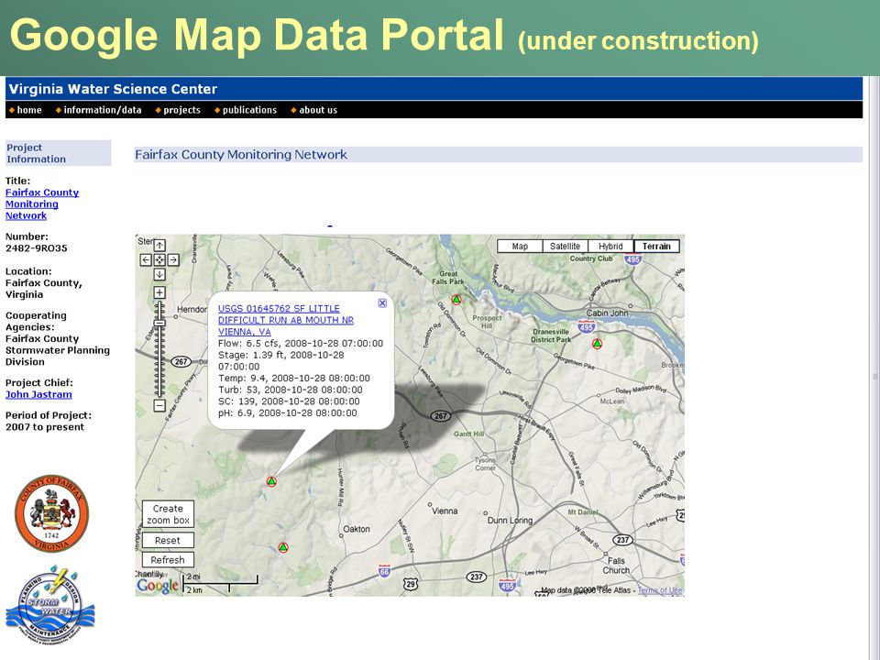The image size is (880, 660).
Task: Click the Flow: 6.5 cfs reading
Action: (x=301, y=344)
